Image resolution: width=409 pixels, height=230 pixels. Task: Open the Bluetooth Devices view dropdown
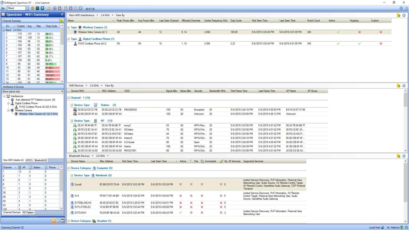click(93, 156)
